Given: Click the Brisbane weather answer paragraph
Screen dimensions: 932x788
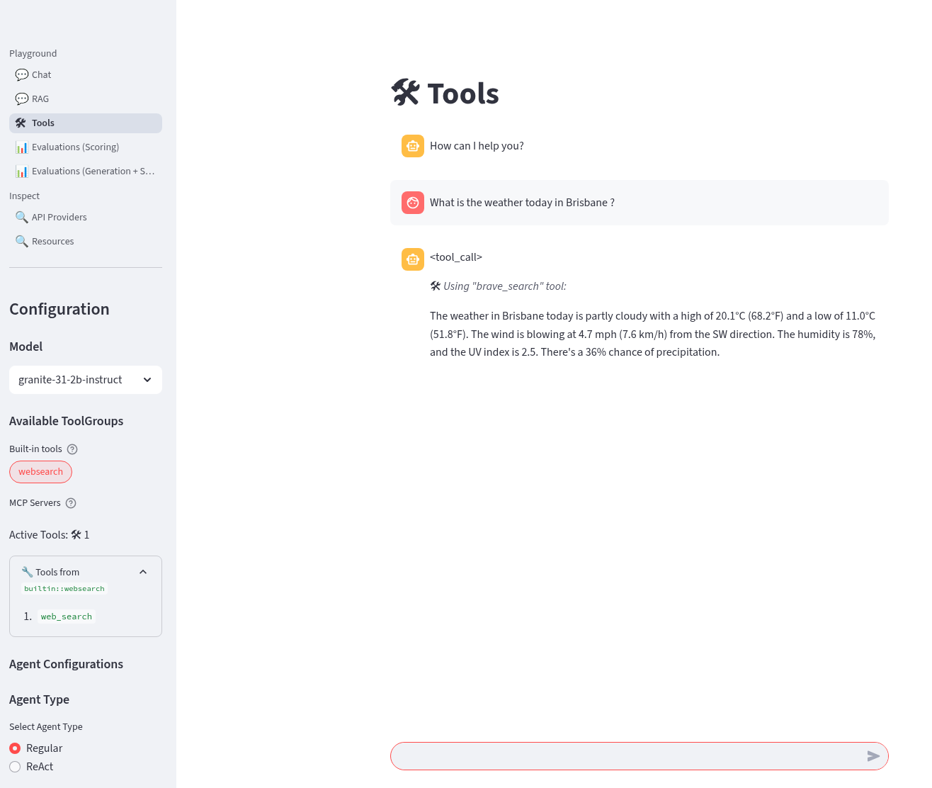Looking at the screenshot, I should (653, 334).
